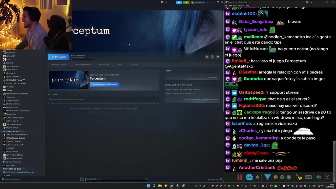Open the game settings gear icon in Steam

coord(207,57)
